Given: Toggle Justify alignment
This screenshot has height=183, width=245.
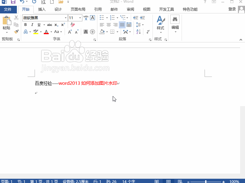Looking at the screenshot, I should pyautogui.click(x=122, y=25).
